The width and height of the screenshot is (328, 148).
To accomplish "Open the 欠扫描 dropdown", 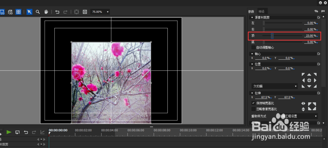I will tap(275, 86).
